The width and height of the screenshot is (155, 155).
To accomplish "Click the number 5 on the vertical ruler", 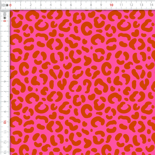I will pos(5,71).
